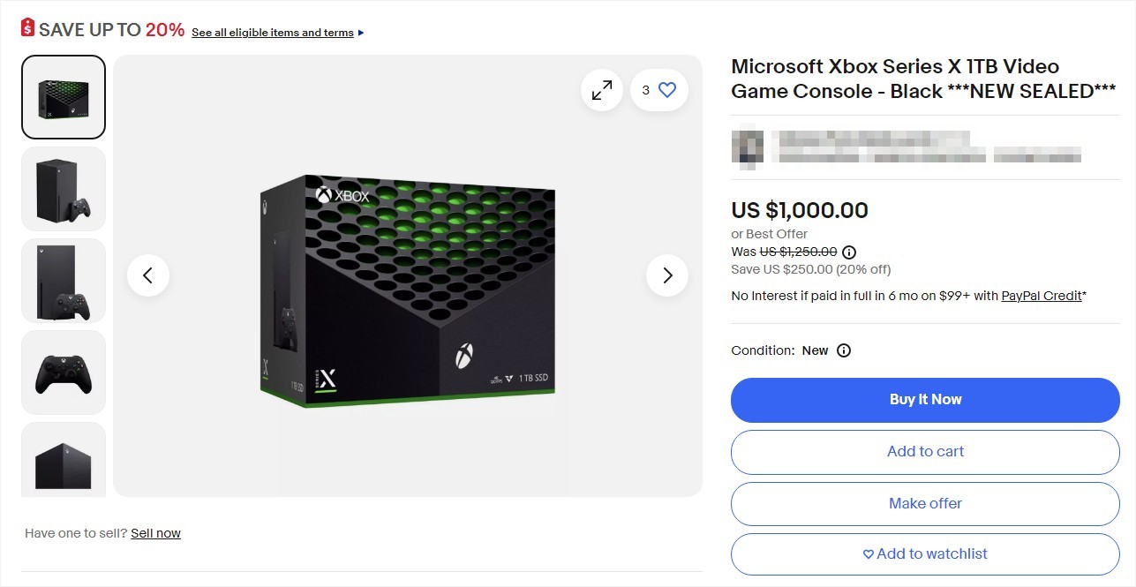Click Add to cart

[x=924, y=451]
